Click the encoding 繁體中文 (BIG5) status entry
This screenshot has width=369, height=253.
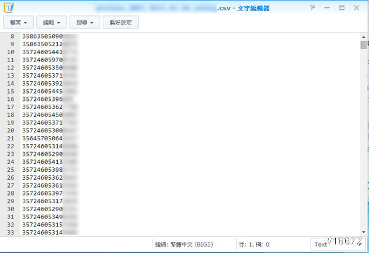[x=184, y=244]
